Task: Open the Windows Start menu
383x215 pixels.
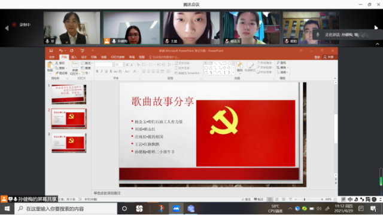Action: 7,208
